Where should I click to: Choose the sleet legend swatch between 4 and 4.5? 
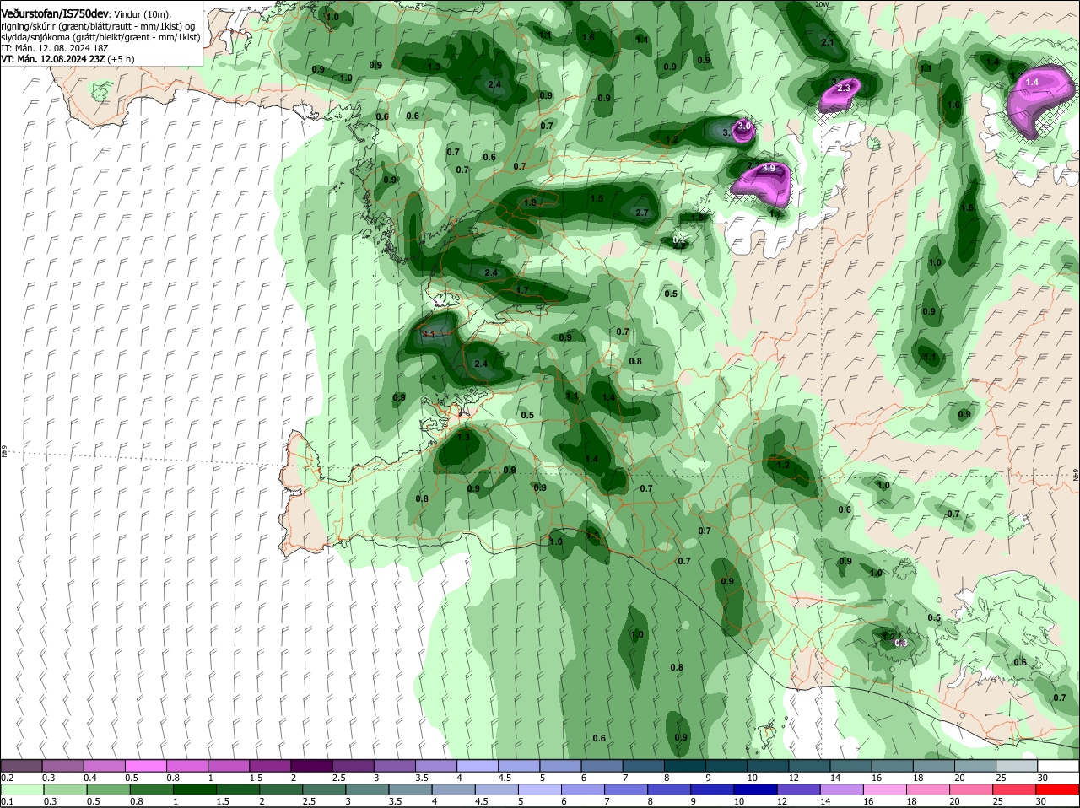click(478, 765)
